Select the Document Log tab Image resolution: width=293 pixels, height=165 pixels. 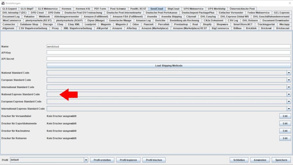tap(11, 17)
